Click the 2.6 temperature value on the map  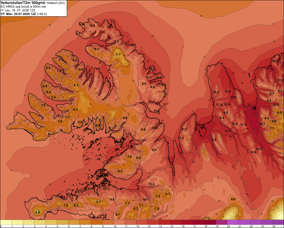click(x=37, y=212)
